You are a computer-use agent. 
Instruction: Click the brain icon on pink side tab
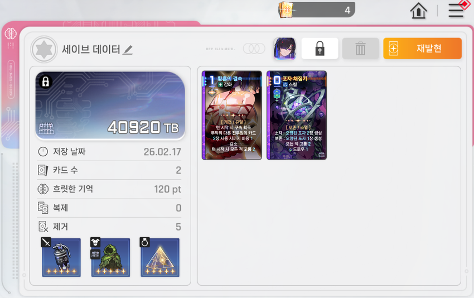tap(11, 33)
